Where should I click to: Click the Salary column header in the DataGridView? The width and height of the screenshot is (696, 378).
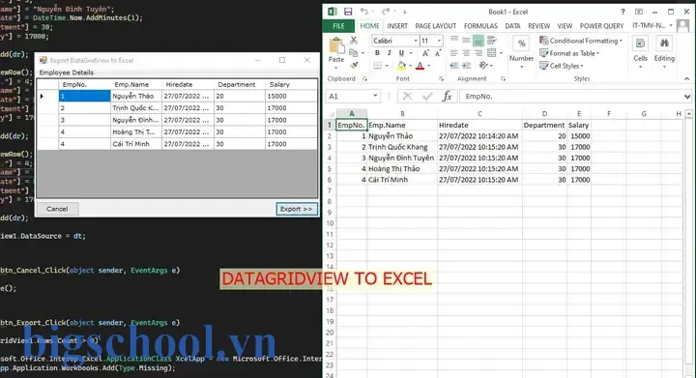tap(292, 84)
